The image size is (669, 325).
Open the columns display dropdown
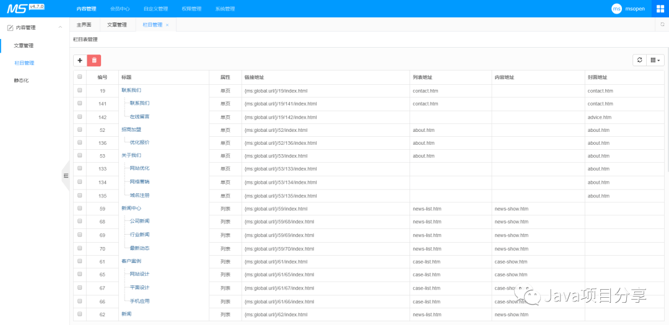tap(655, 60)
